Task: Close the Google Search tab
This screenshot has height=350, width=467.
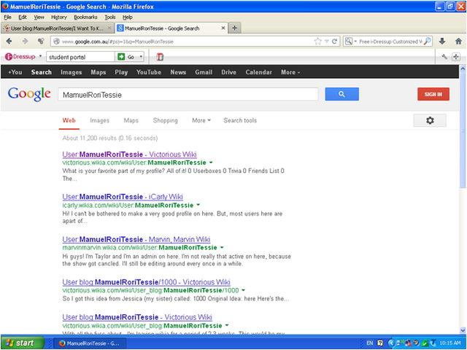Action: tap(223, 28)
